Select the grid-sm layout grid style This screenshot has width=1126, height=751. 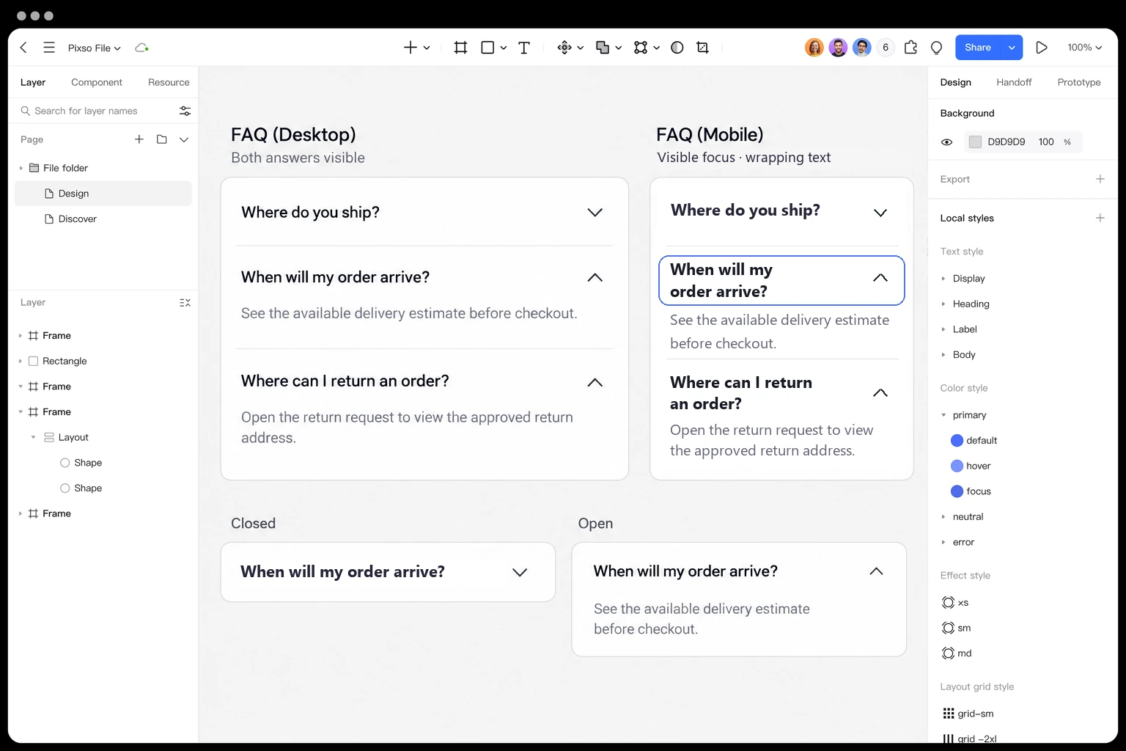click(x=968, y=714)
